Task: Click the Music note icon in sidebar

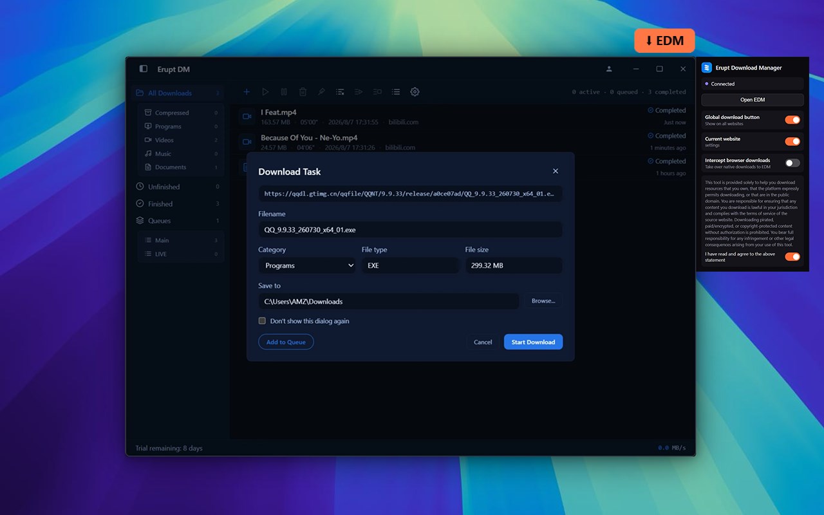Action: coord(148,154)
